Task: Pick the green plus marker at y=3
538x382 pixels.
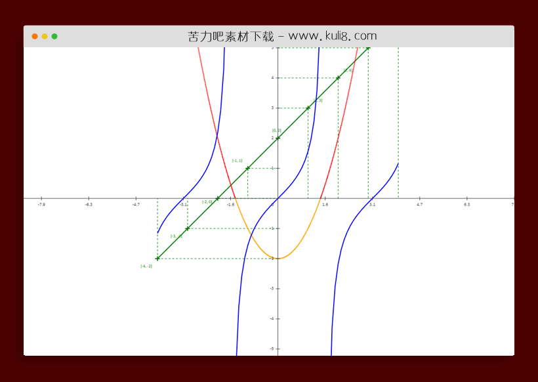Action: pos(308,108)
